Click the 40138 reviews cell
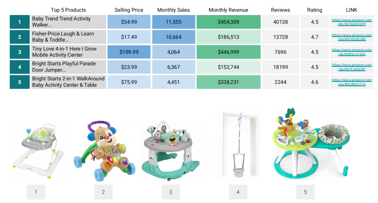Viewport: 378px width, 203px height. 280,22
